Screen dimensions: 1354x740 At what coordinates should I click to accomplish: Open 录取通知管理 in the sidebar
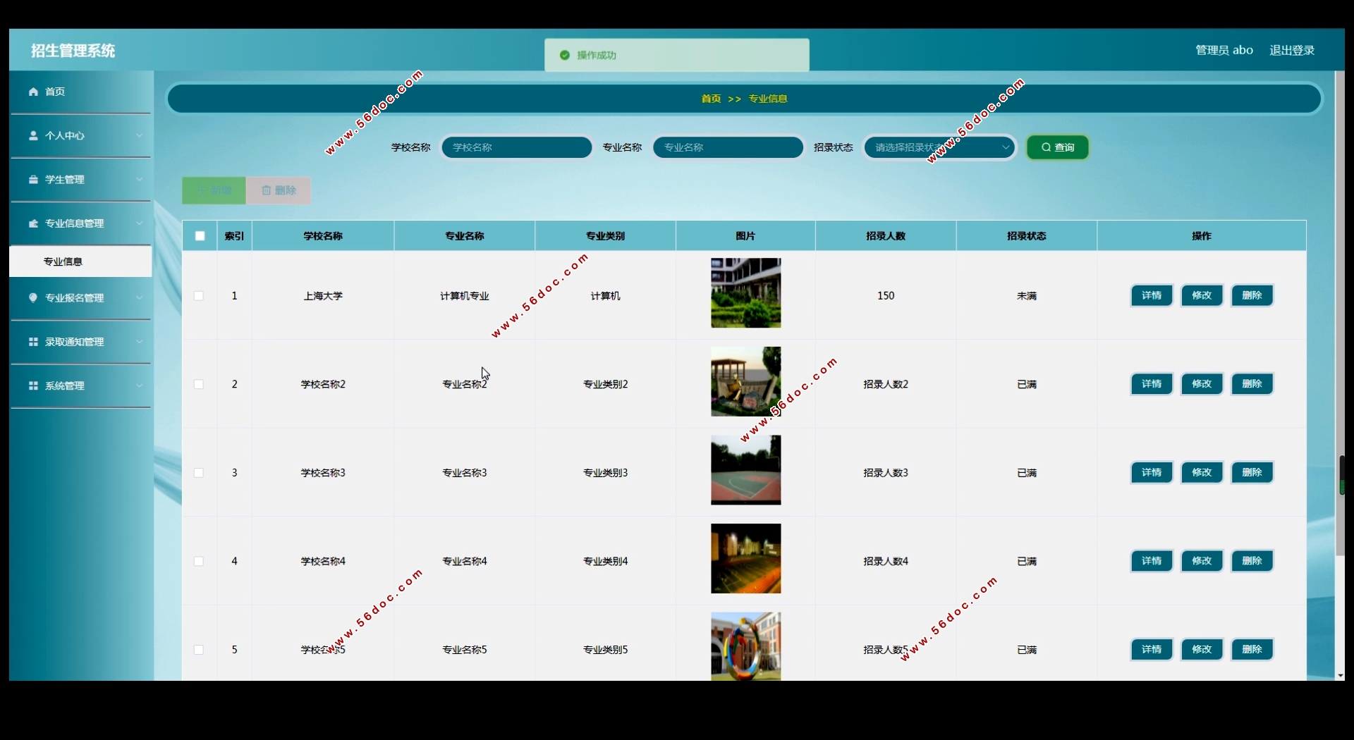point(80,342)
